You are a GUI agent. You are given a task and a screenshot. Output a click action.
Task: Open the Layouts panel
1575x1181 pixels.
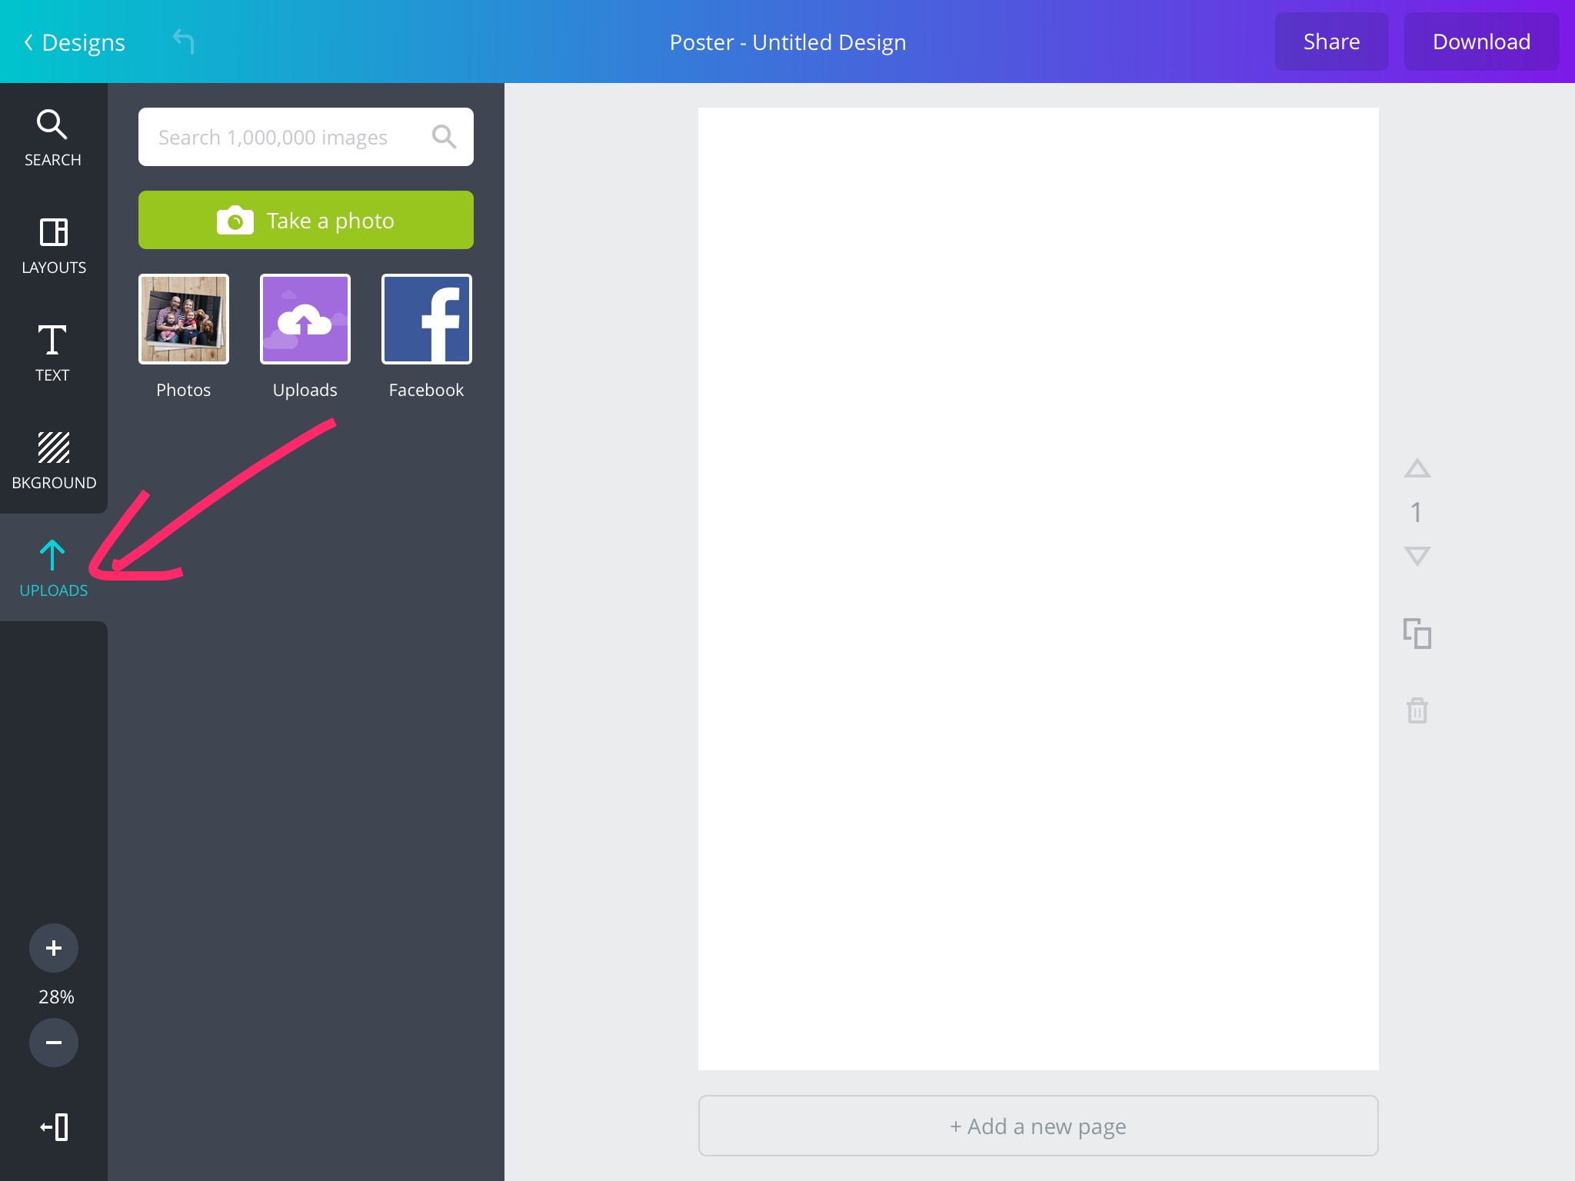pos(53,246)
